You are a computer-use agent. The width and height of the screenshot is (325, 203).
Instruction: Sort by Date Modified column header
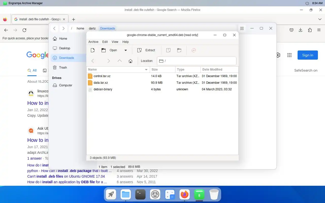tap(219, 70)
